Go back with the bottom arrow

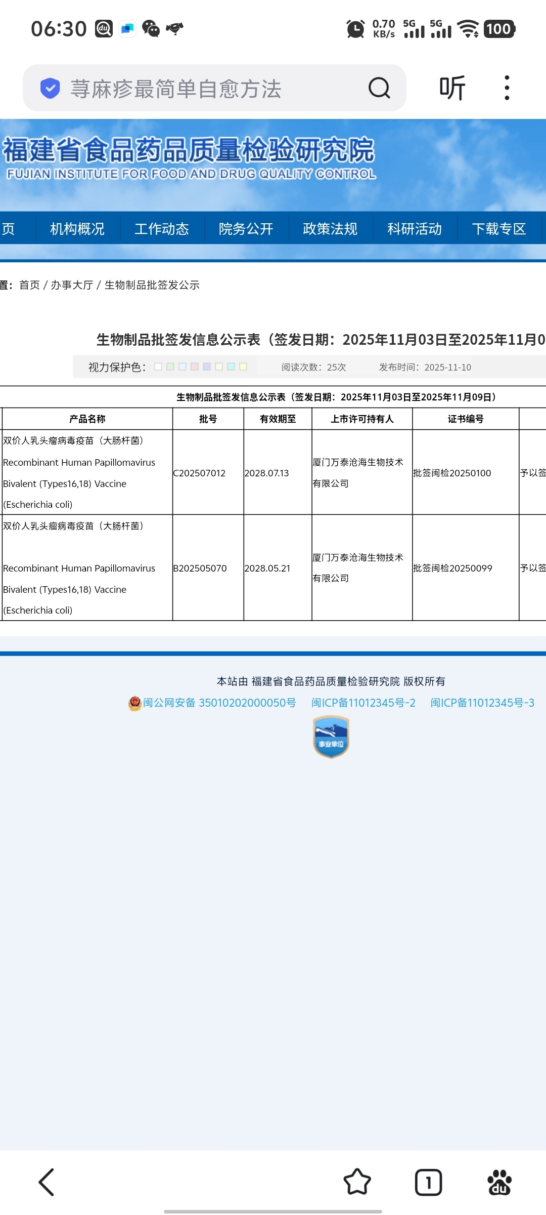pyautogui.click(x=47, y=1182)
